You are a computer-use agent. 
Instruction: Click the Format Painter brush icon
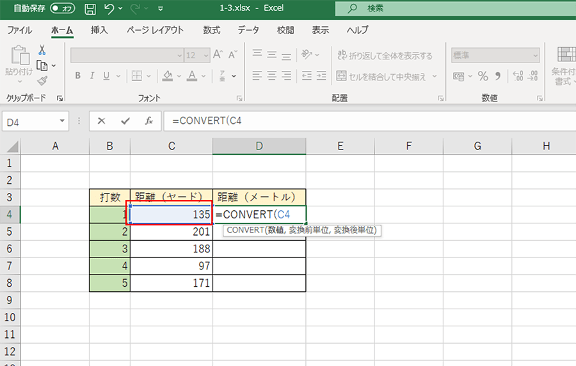click(x=42, y=80)
